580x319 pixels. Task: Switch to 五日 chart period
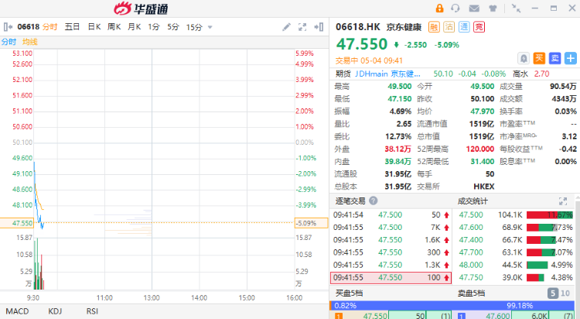[72, 27]
